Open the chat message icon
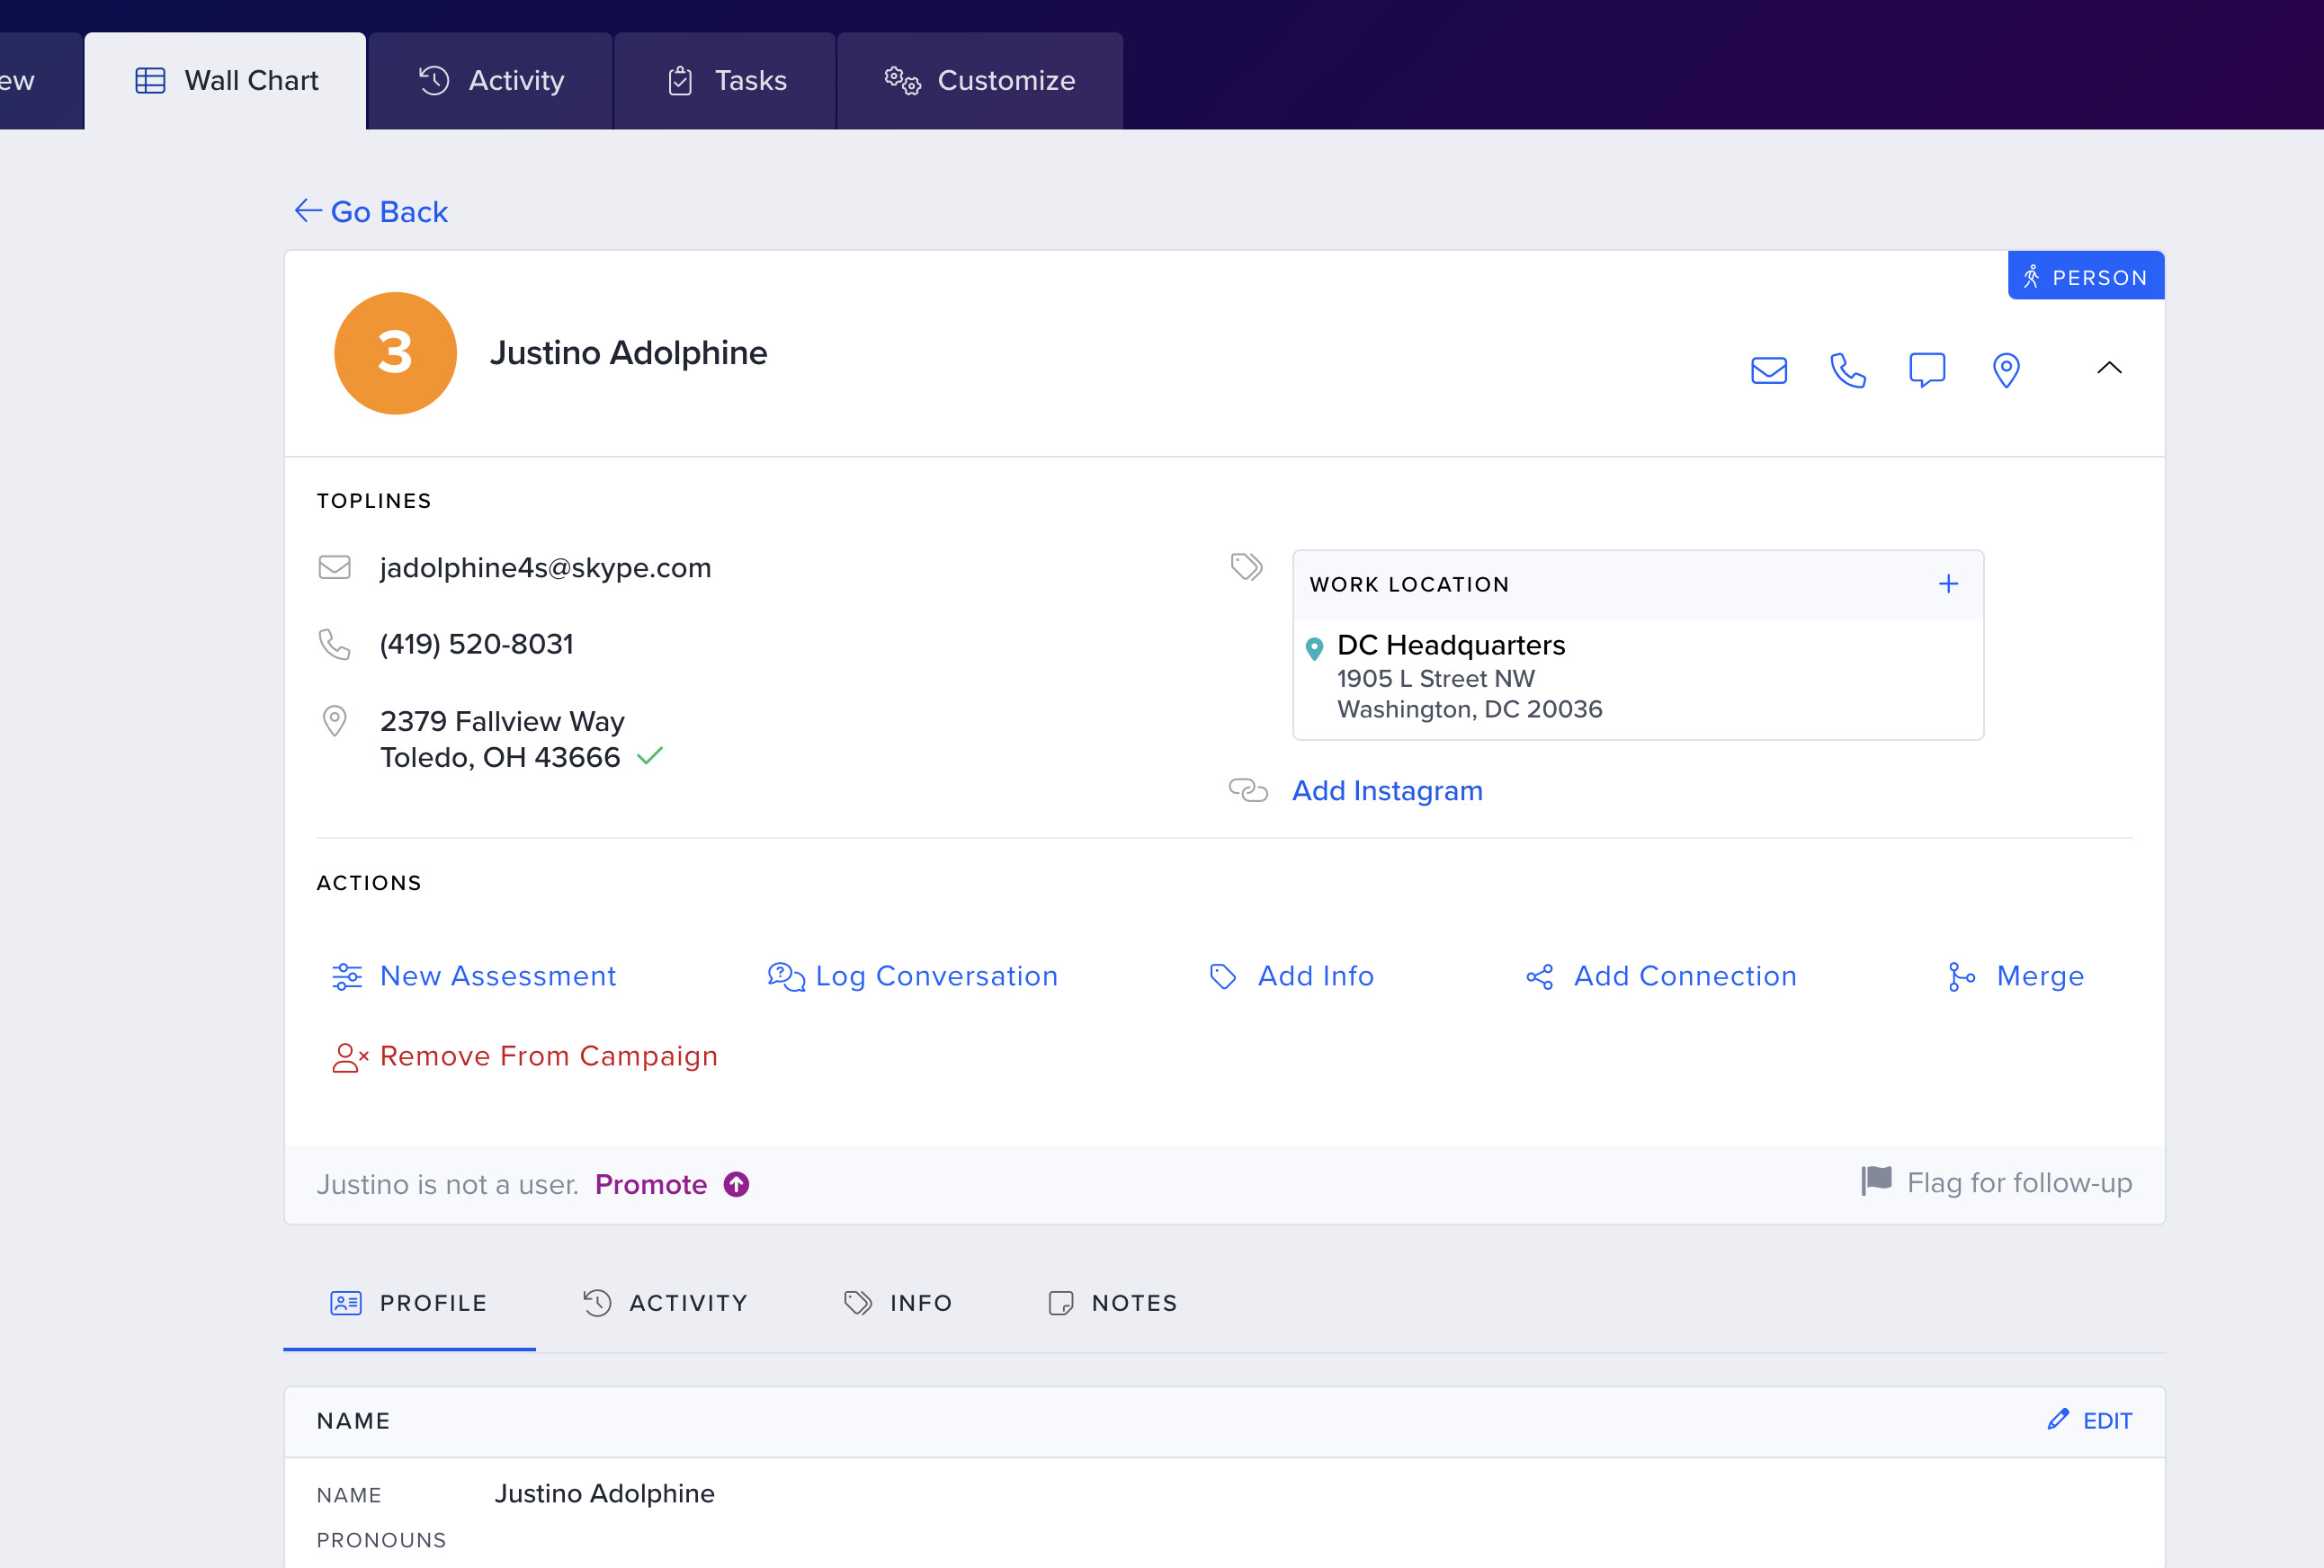Viewport: 2324px width, 1568px height. 1926,370
